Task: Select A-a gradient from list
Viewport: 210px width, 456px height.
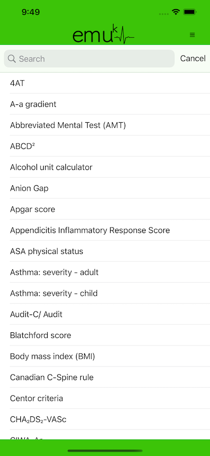Action: (x=105, y=104)
